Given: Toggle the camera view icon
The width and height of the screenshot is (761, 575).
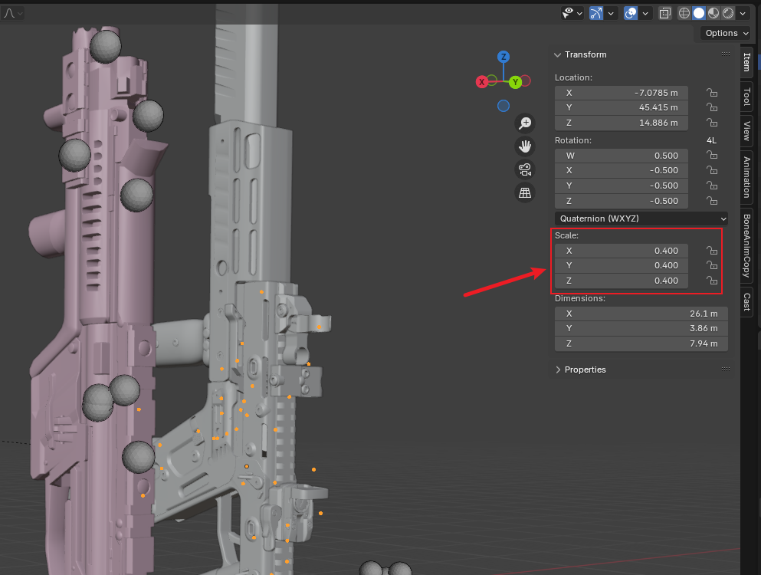Looking at the screenshot, I should coord(525,169).
